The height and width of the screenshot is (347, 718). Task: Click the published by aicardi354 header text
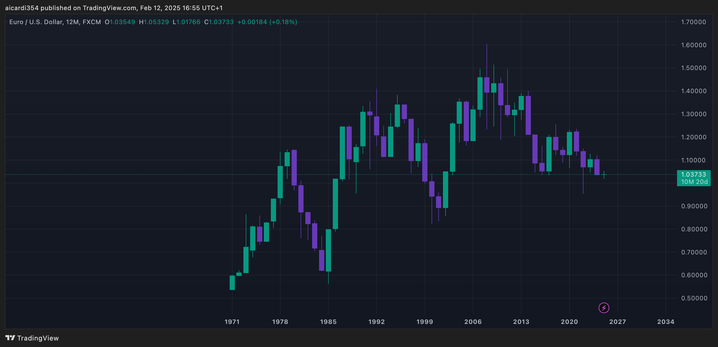click(114, 8)
